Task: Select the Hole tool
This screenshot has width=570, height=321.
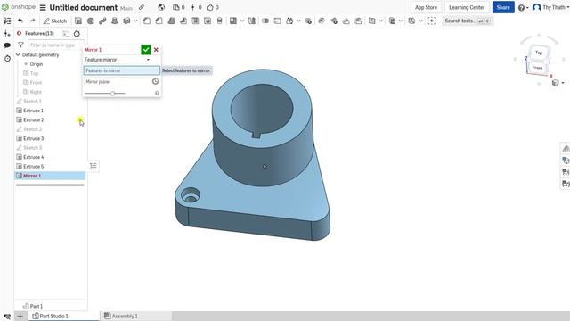Action: pos(208,21)
